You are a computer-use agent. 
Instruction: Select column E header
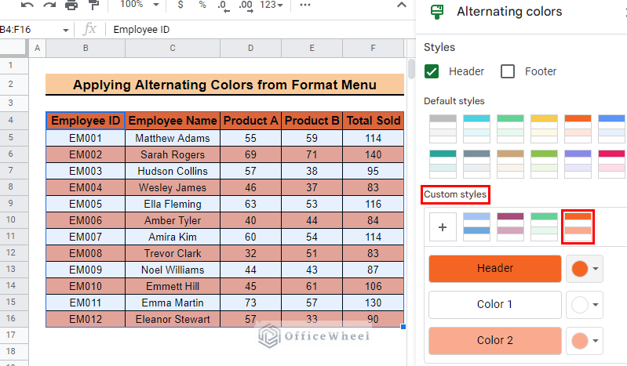point(312,49)
